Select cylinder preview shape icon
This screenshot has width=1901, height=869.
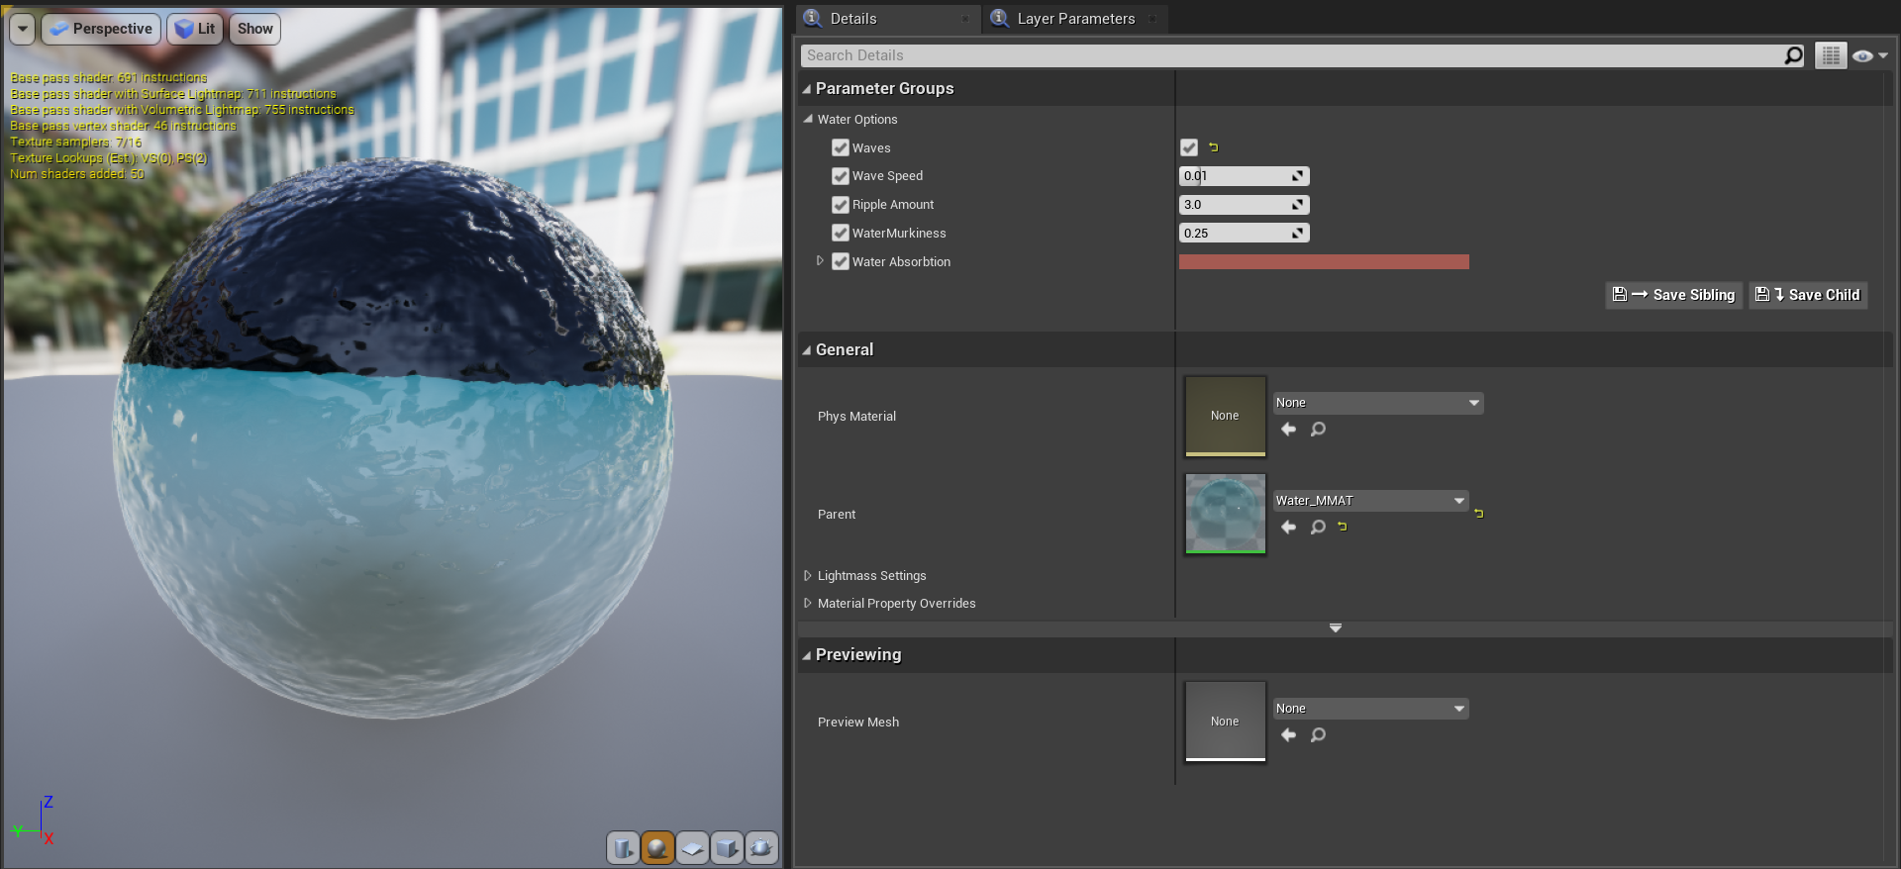[623, 848]
